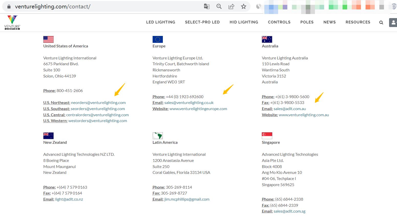
Task: Click the address bar URL field
Action: [x=102, y=7]
